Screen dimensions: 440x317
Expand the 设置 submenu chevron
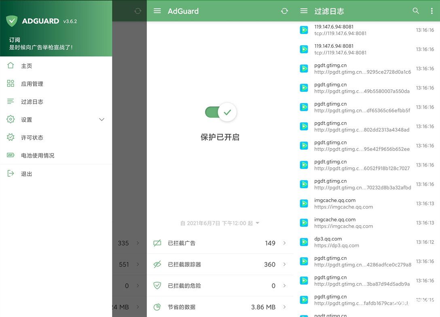click(x=102, y=120)
